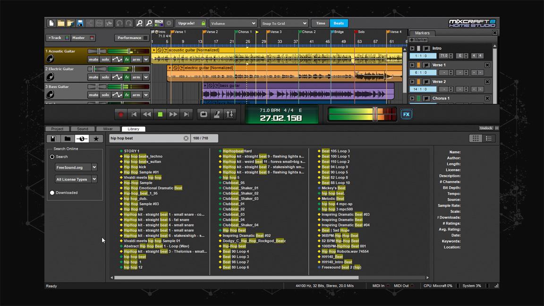Open the FX effects panel button
This screenshot has width=544, height=306.
click(406, 114)
